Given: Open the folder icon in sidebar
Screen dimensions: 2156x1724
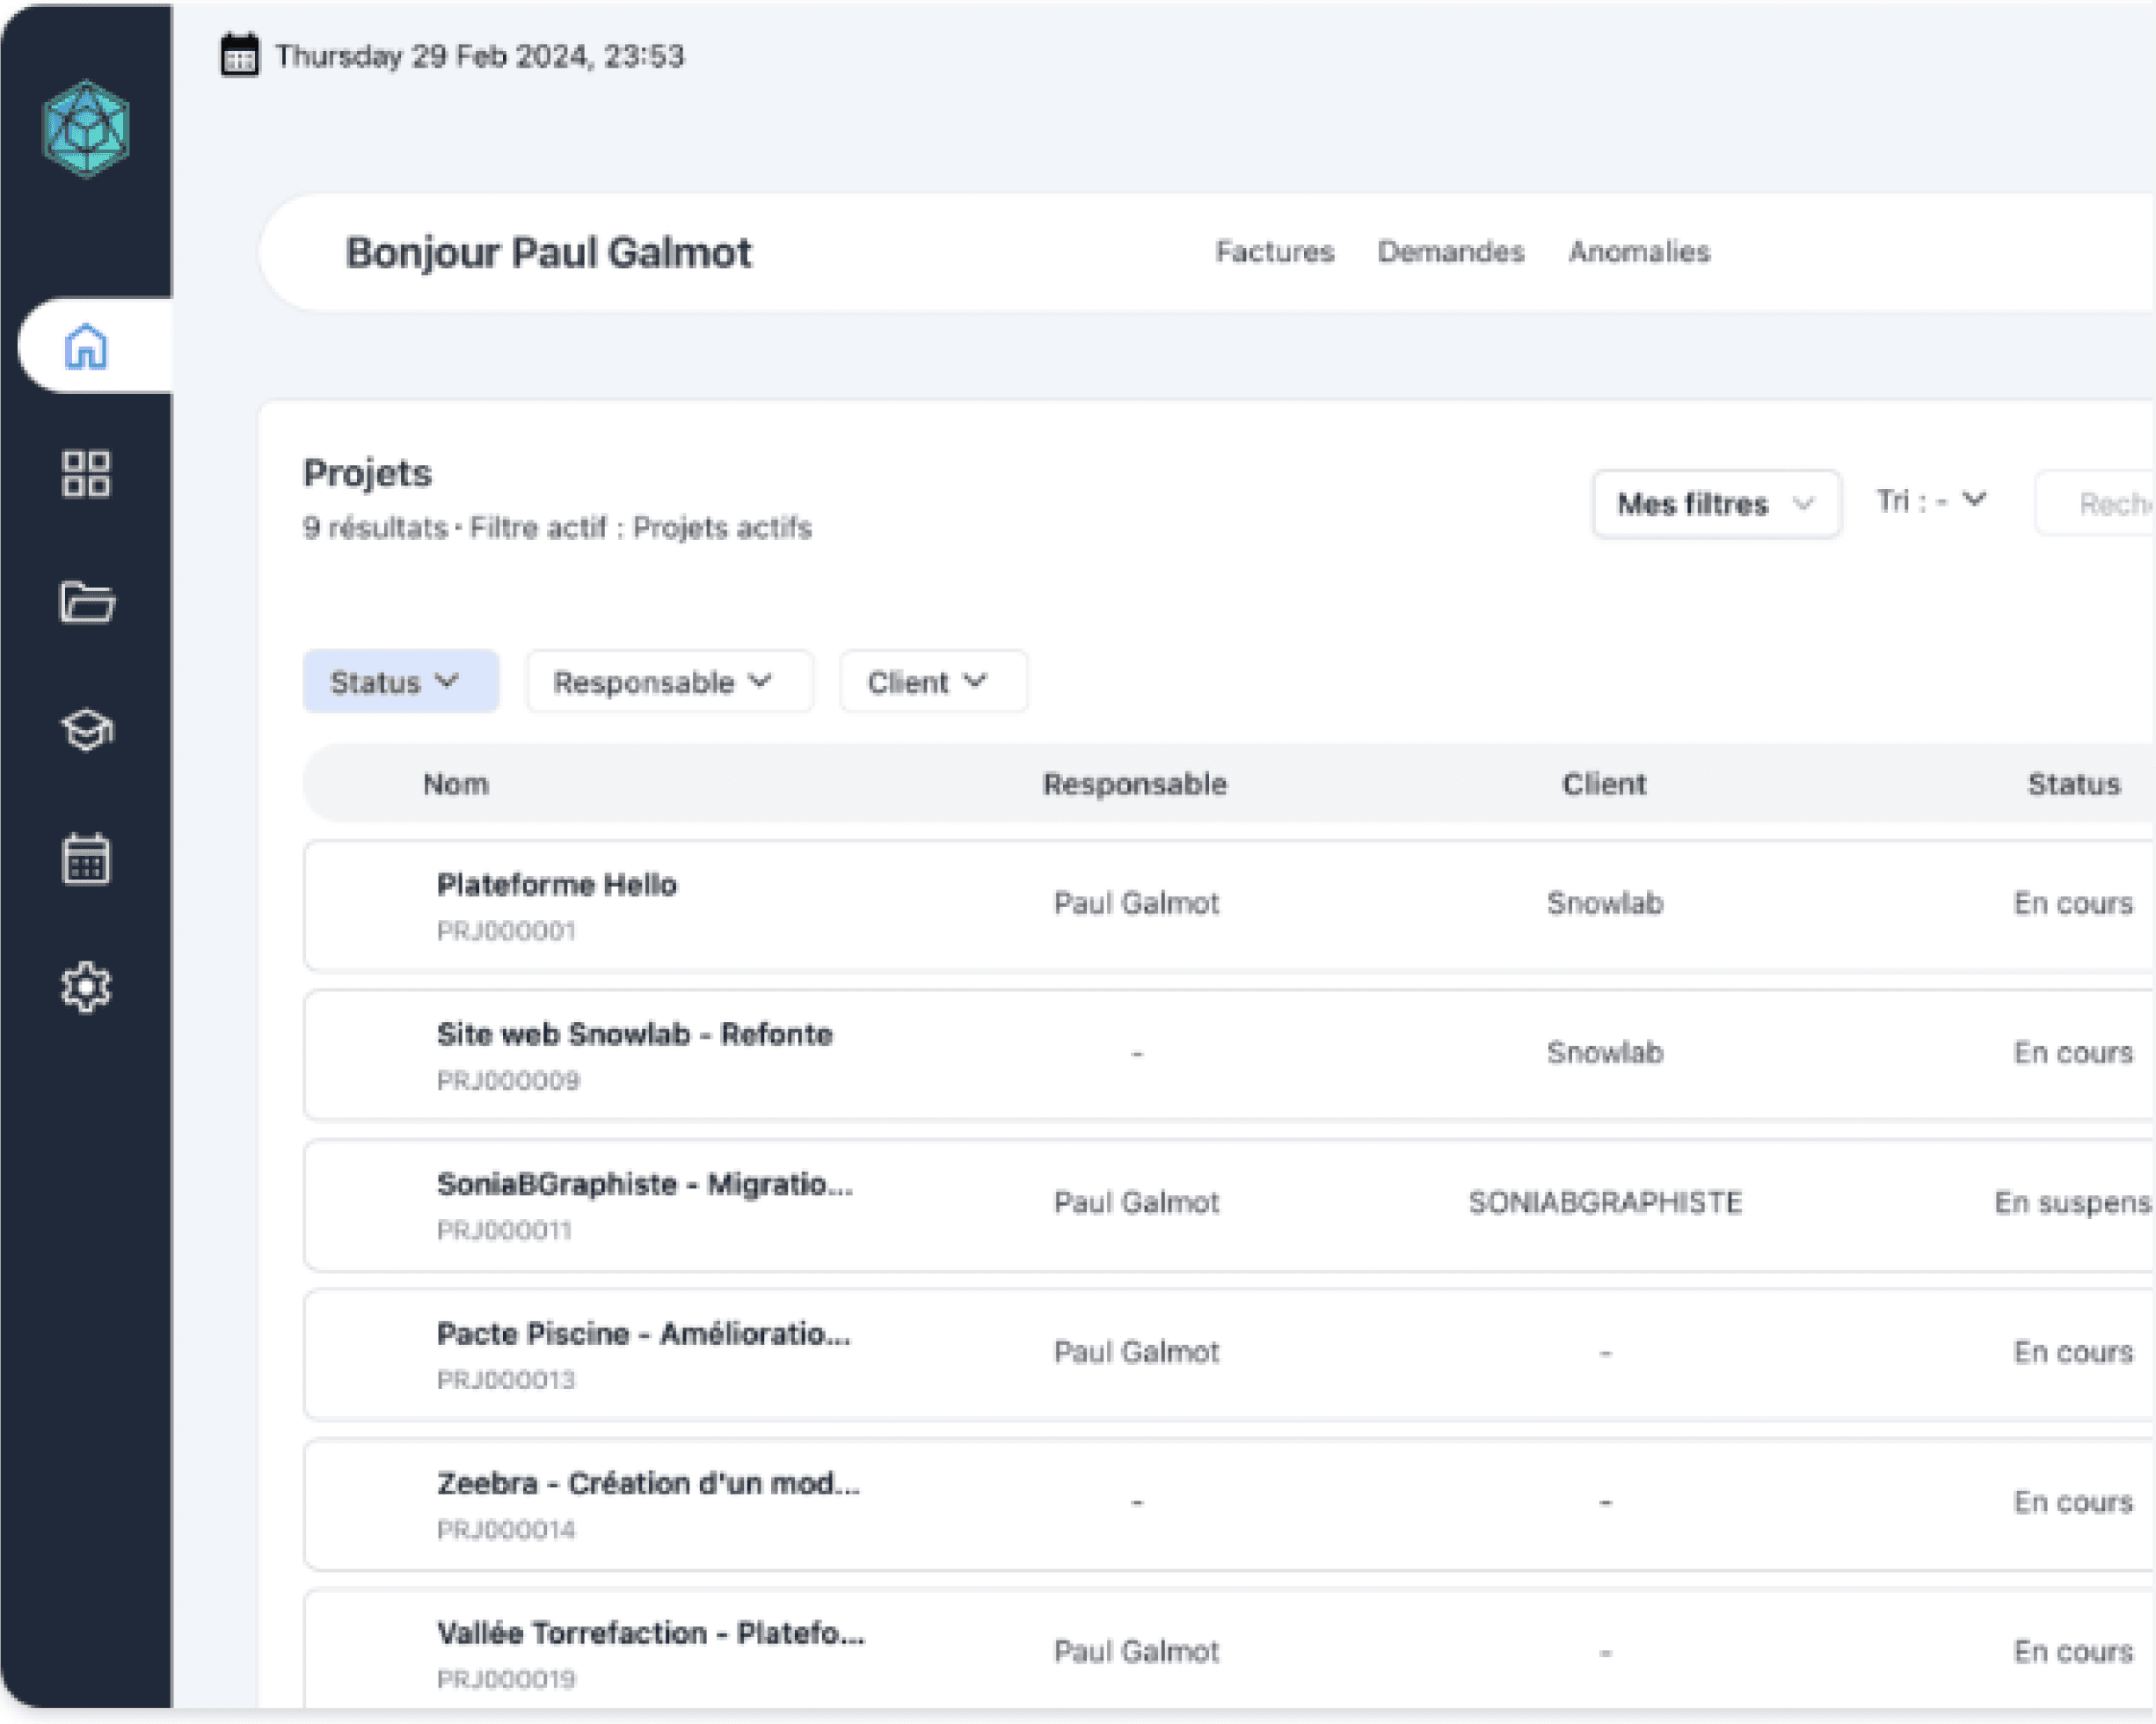Looking at the screenshot, I should (86, 602).
